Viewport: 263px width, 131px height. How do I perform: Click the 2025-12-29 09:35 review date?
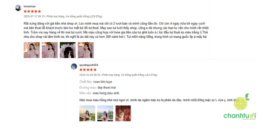[90, 75]
